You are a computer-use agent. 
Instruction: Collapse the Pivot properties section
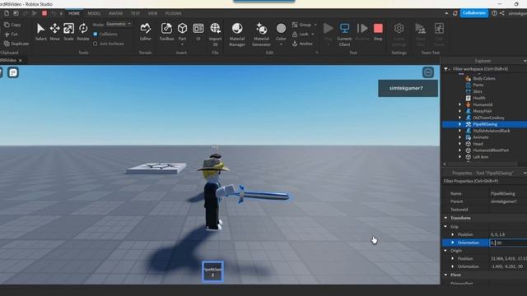(445, 275)
